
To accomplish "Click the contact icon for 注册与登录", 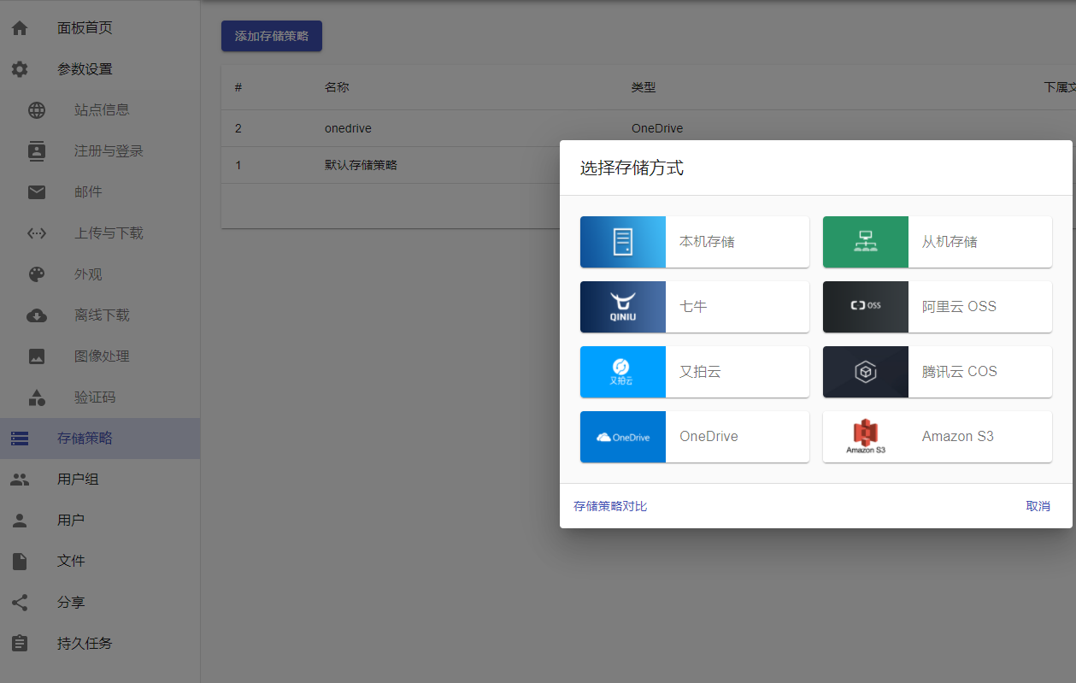I will pos(37,151).
